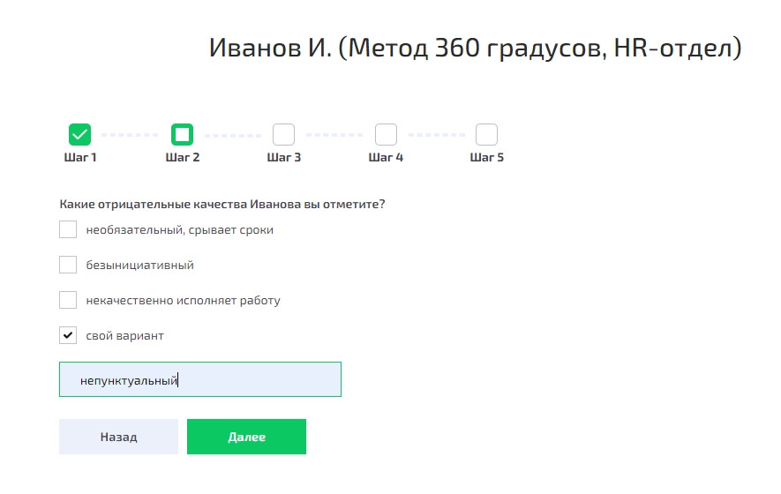781x494 pixels.
Task: Go to the 'Шаг 4' step label
Action: click(x=386, y=158)
